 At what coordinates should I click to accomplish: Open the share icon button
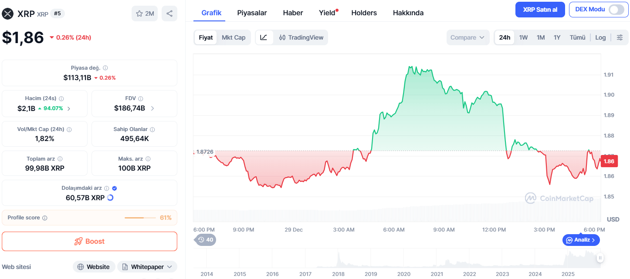(169, 13)
